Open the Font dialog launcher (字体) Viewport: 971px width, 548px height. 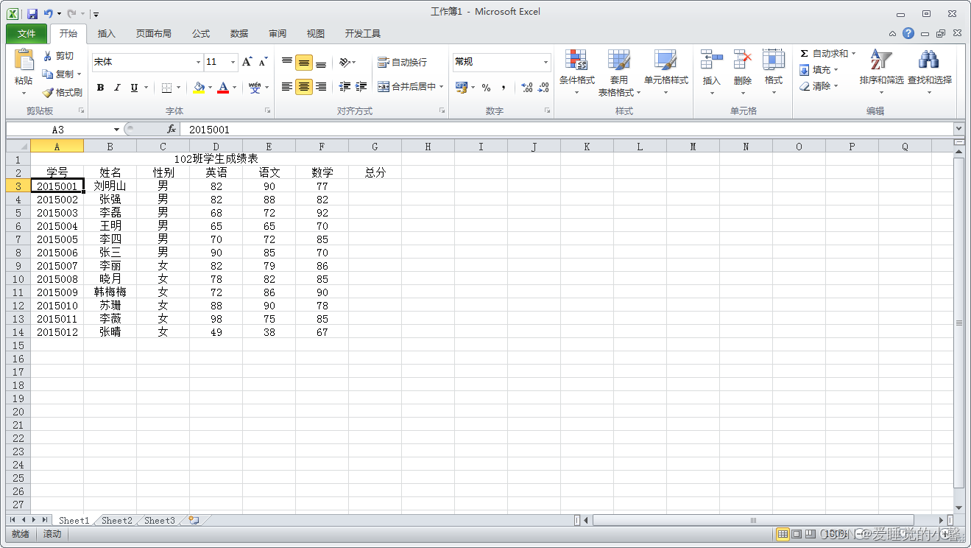click(x=267, y=110)
